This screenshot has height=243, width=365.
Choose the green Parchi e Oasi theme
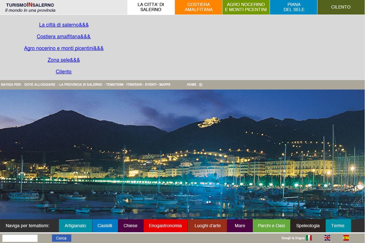(x=271, y=226)
